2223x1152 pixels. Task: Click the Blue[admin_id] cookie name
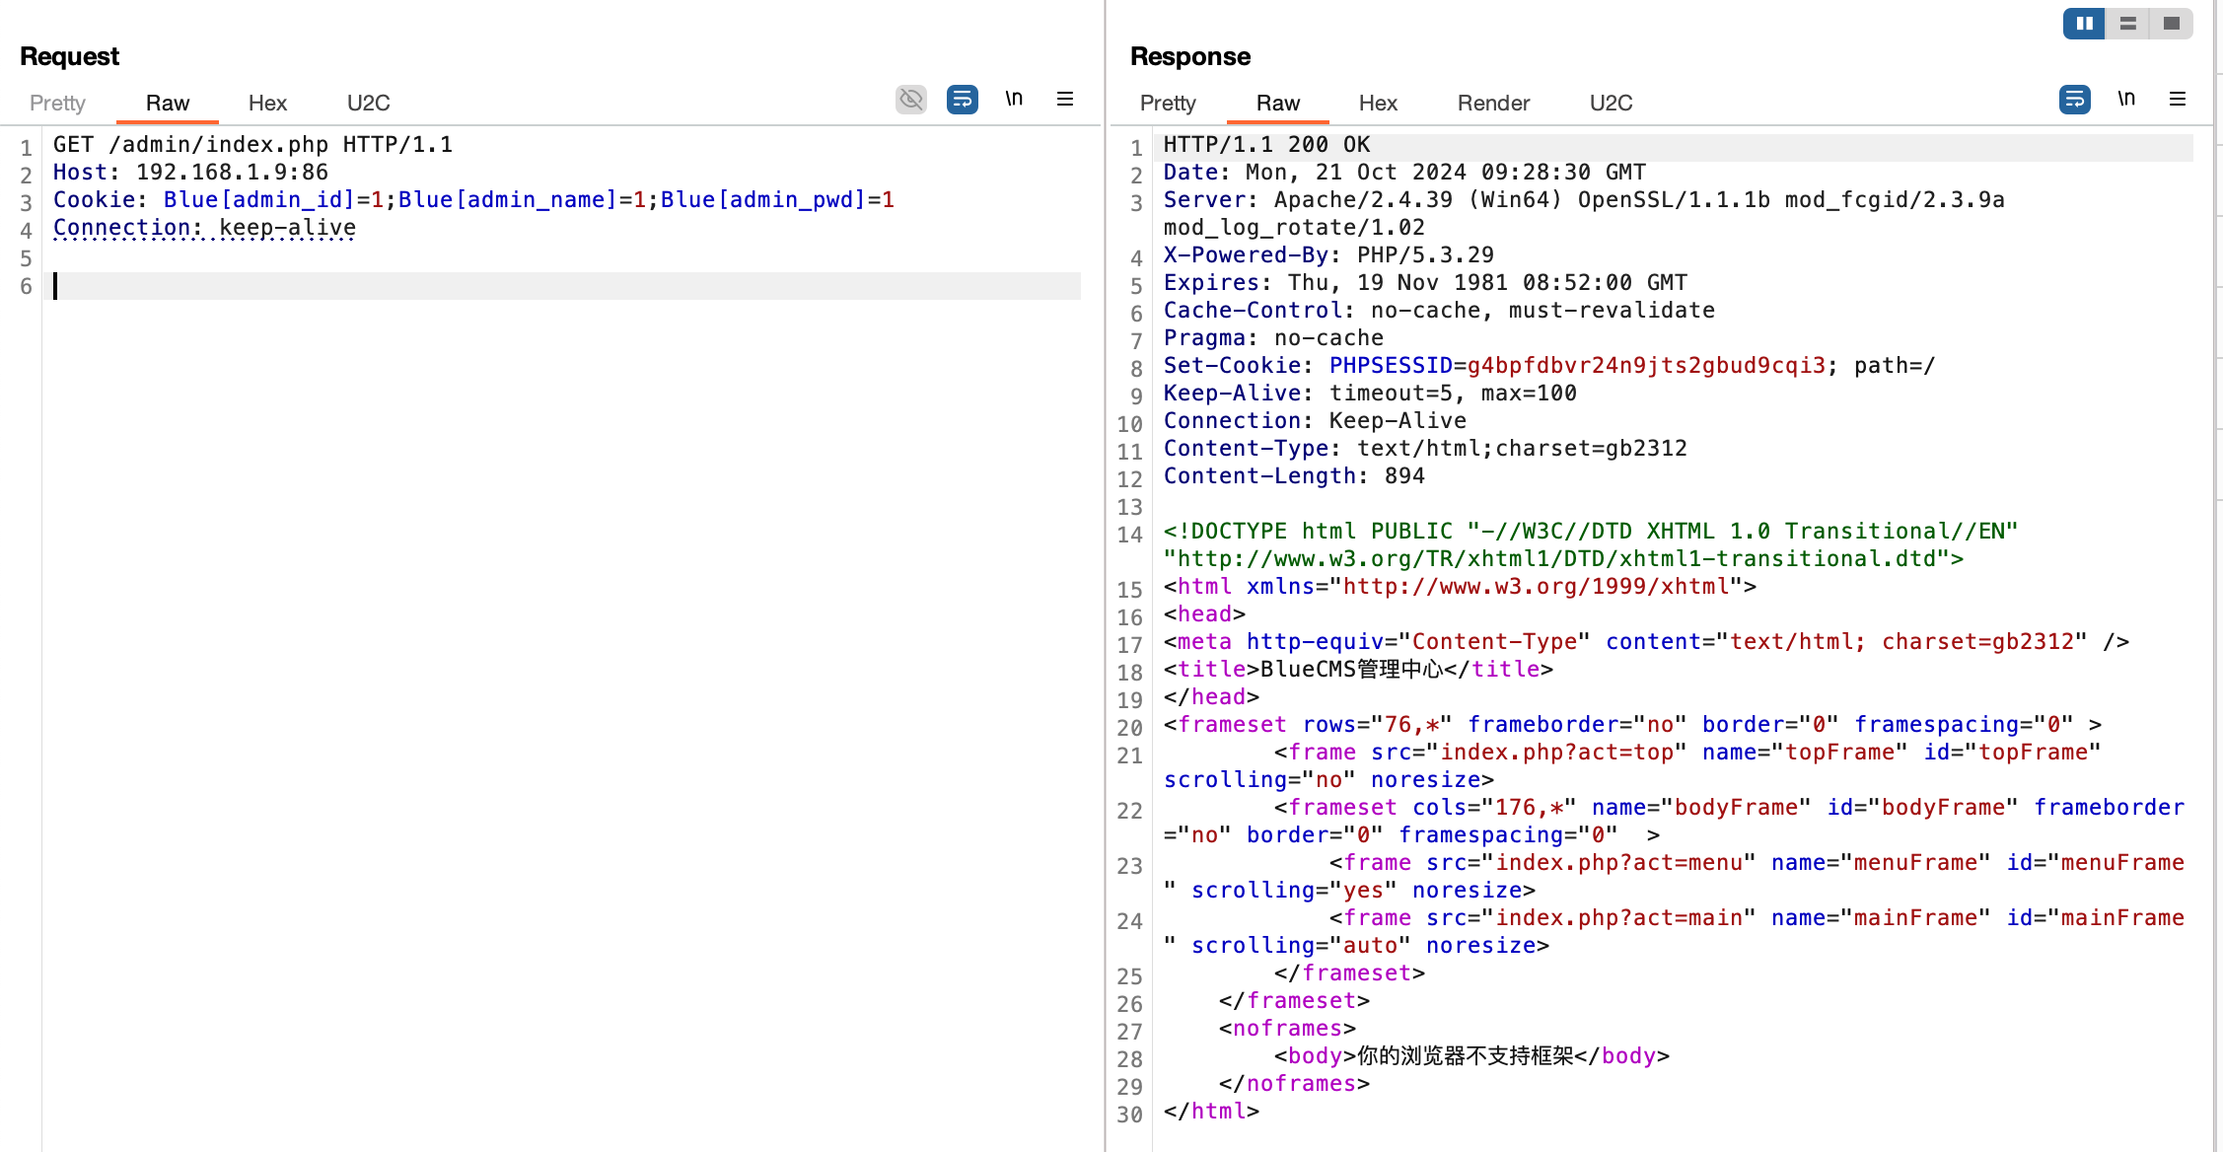[259, 199]
